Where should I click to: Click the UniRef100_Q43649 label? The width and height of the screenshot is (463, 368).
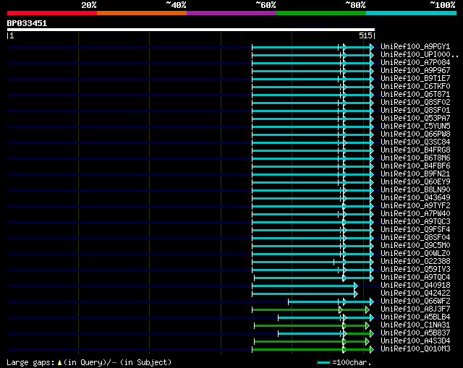coord(415,198)
